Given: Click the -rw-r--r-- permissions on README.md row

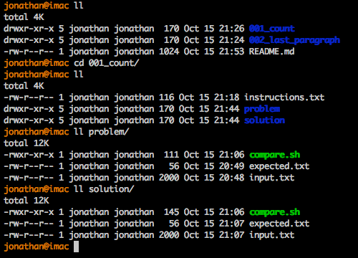Looking at the screenshot, I should 29,52.
